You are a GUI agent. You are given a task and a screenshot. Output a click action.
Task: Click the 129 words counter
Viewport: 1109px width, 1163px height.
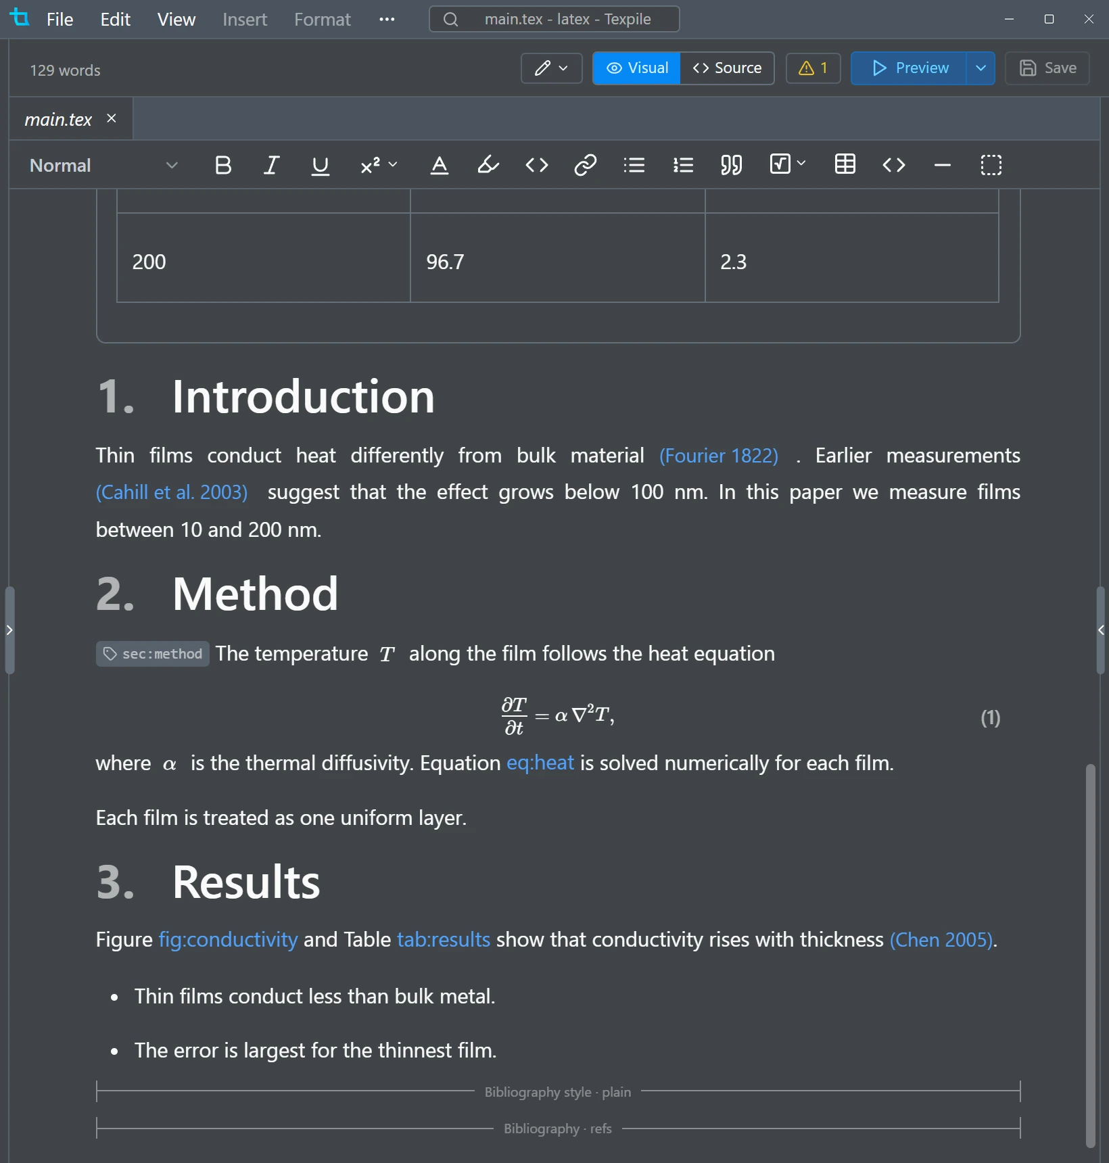[x=65, y=70]
